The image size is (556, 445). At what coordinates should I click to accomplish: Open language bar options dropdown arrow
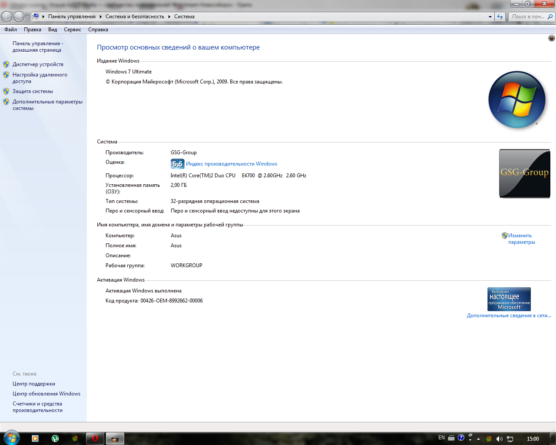[470, 440]
